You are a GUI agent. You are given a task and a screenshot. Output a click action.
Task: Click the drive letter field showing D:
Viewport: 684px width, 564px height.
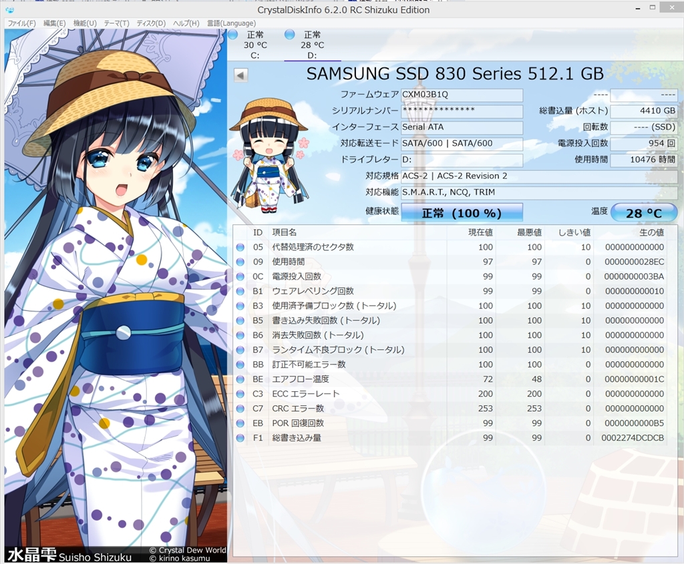(x=462, y=160)
